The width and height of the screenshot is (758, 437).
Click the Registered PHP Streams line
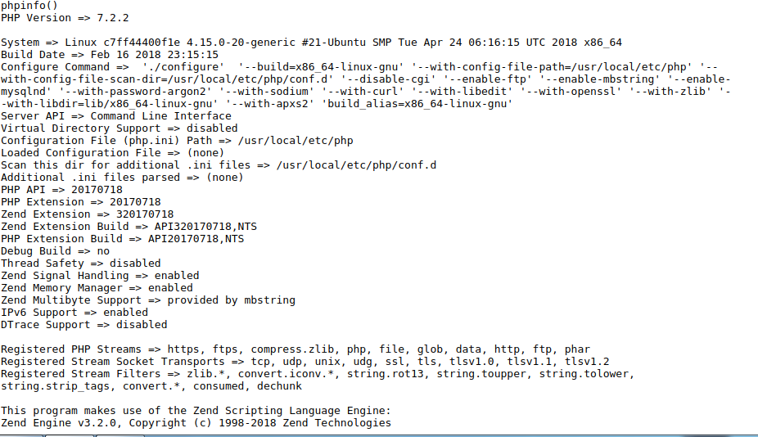click(296, 349)
